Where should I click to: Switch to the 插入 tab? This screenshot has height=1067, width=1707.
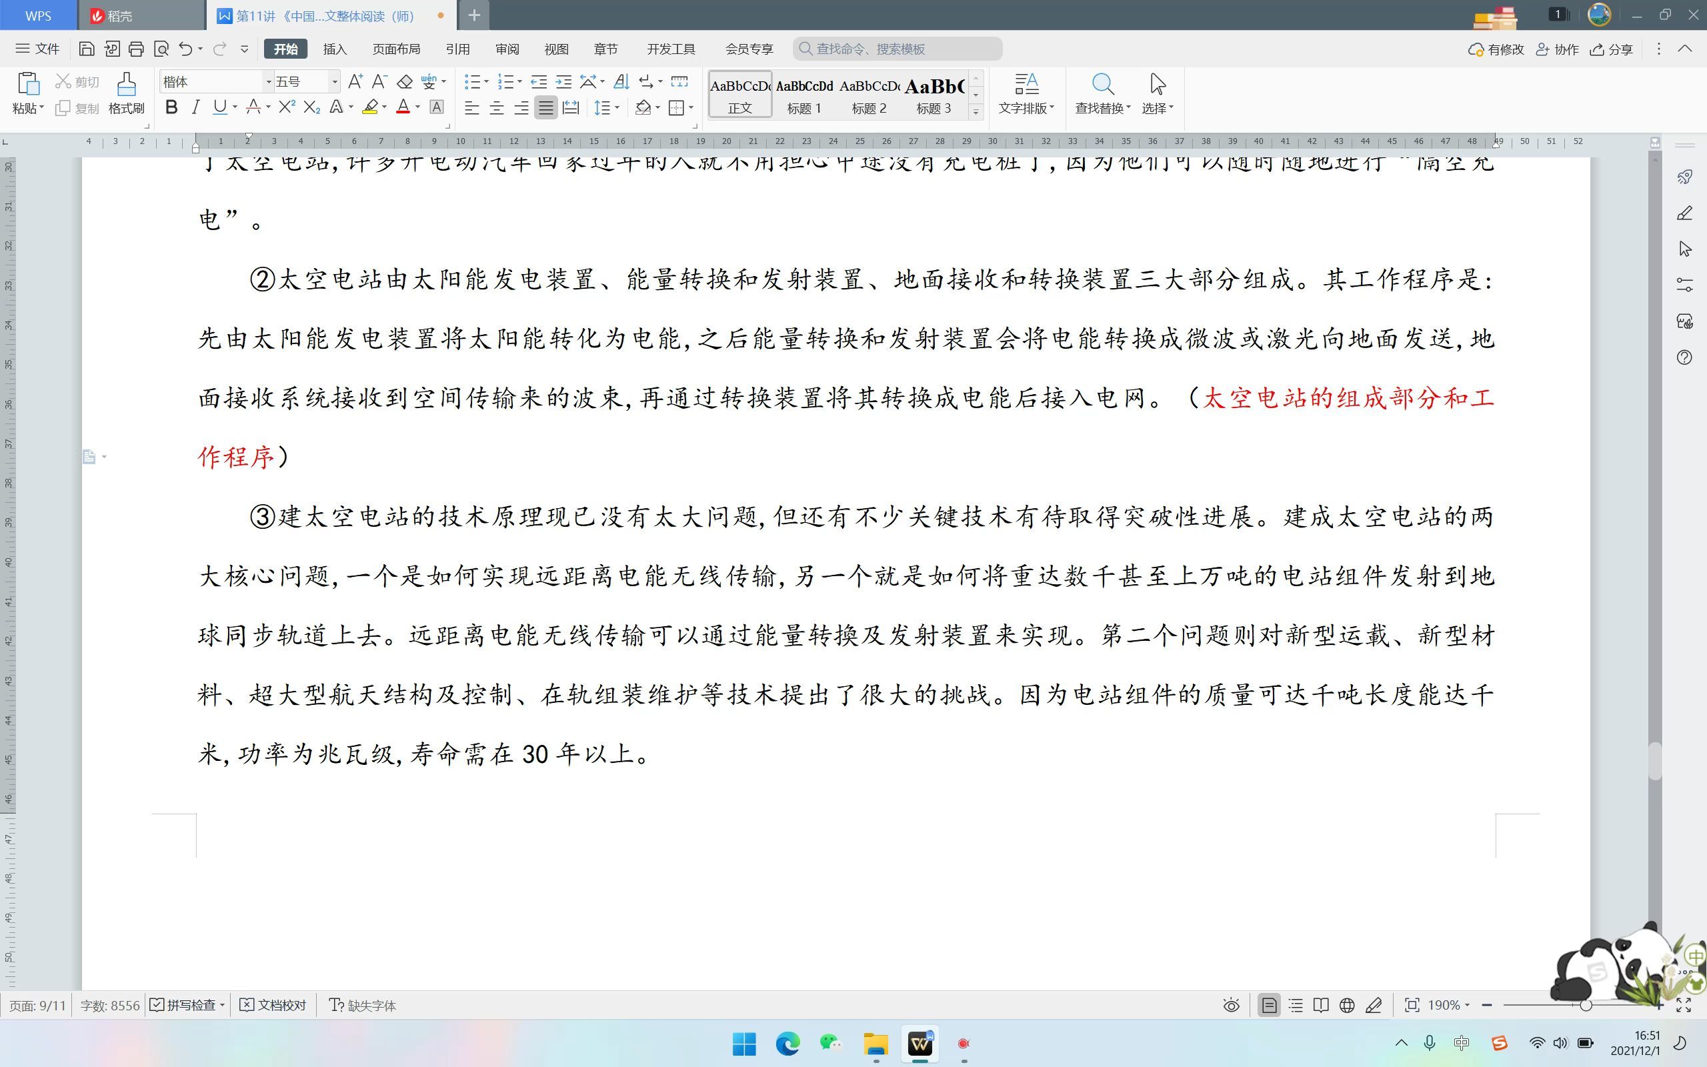click(335, 49)
